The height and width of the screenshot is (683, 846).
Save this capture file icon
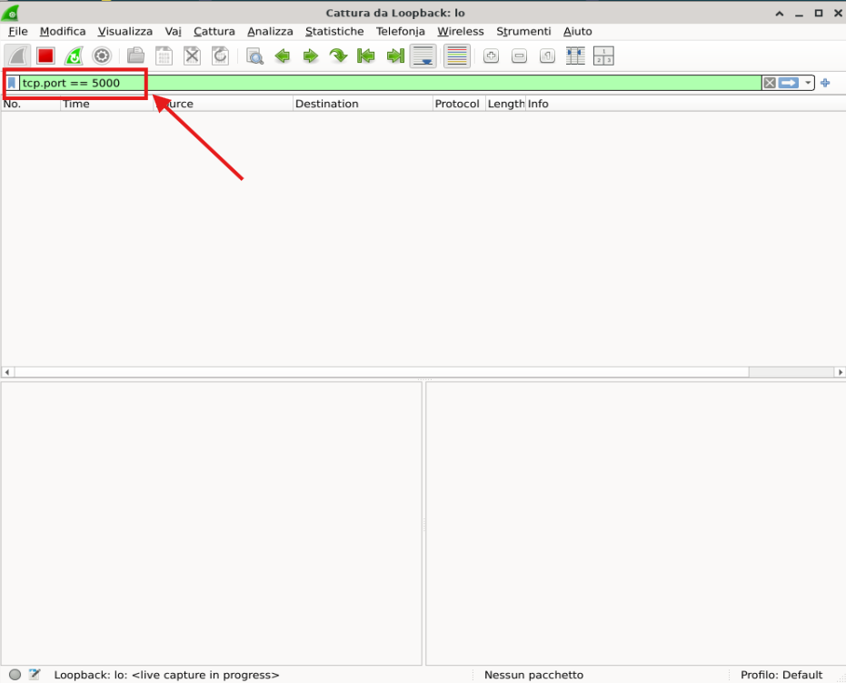(164, 55)
